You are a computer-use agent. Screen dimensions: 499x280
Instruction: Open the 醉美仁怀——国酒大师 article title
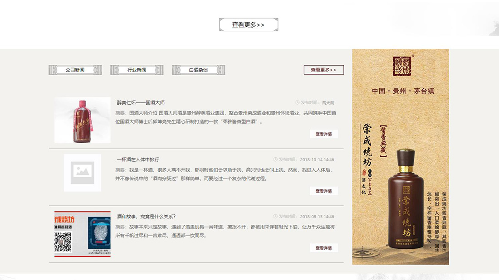click(x=141, y=103)
